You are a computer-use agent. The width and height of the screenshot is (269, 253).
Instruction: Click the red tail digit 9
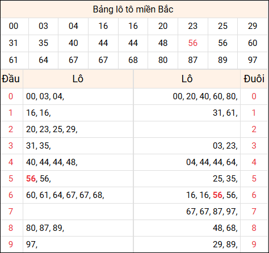coord(254,244)
